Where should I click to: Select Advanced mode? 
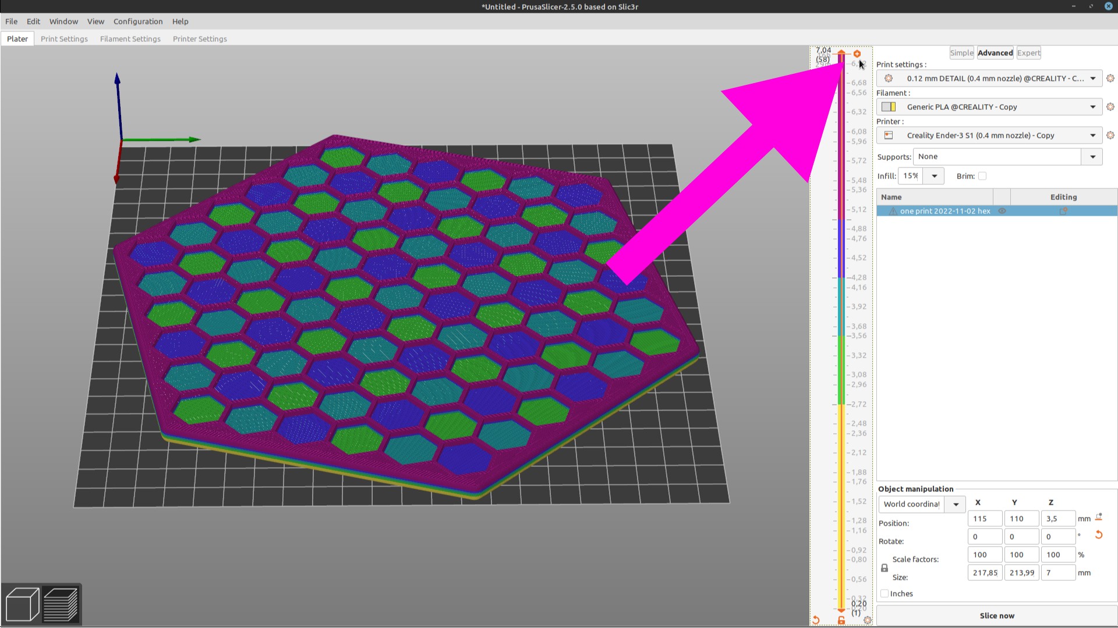[x=995, y=53]
